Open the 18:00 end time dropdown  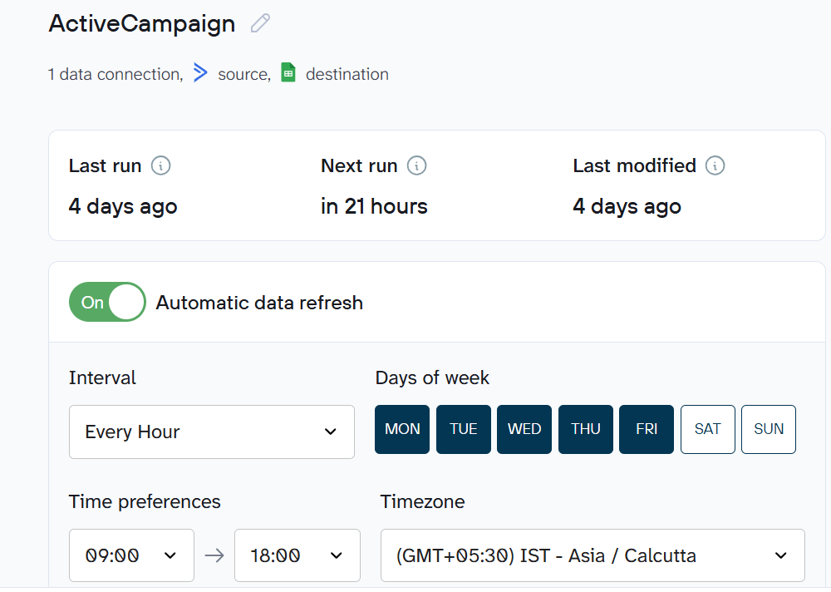(x=297, y=555)
